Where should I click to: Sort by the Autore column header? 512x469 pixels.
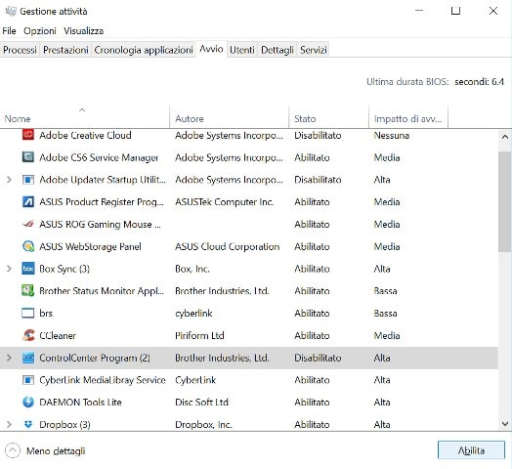click(230, 118)
